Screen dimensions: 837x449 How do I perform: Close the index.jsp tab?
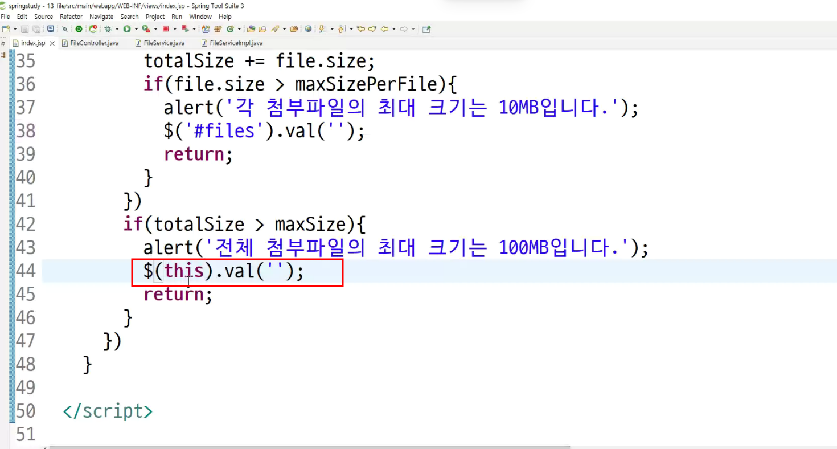pos(52,43)
